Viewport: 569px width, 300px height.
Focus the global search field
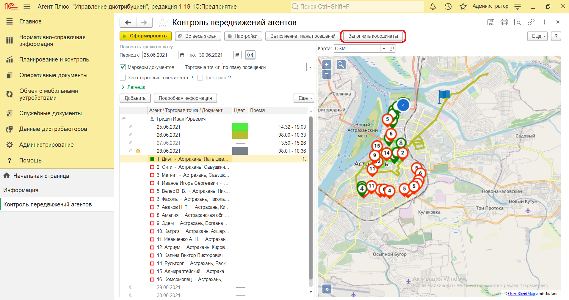[357, 6]
